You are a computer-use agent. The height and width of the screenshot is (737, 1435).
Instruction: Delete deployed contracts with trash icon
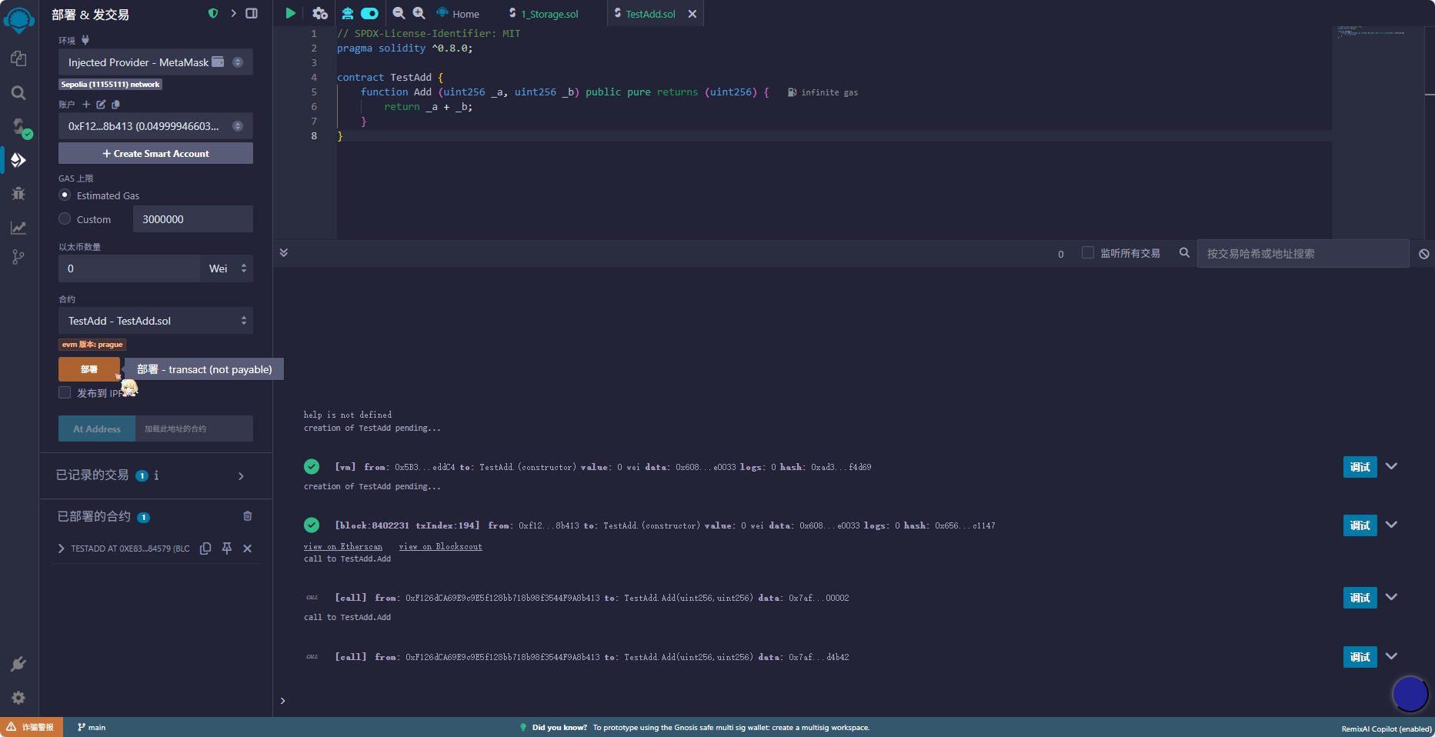247,516
